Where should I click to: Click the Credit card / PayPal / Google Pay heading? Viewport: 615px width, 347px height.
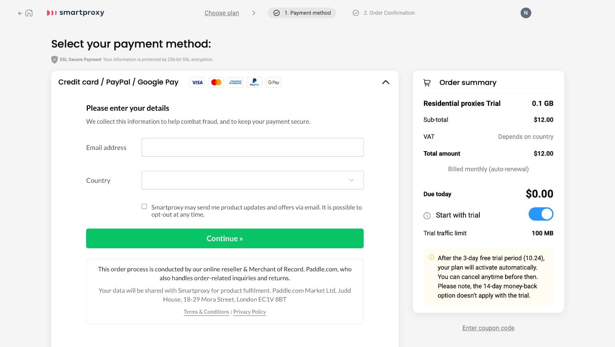[x=118, y=82]
